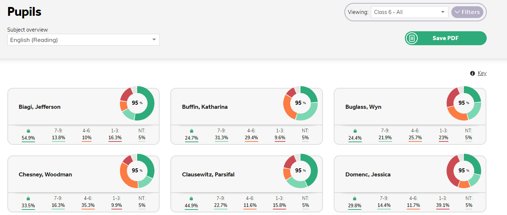
Task: Click the lock icon on Domenc, Jessica card
Action: click(x=355, y=198)
